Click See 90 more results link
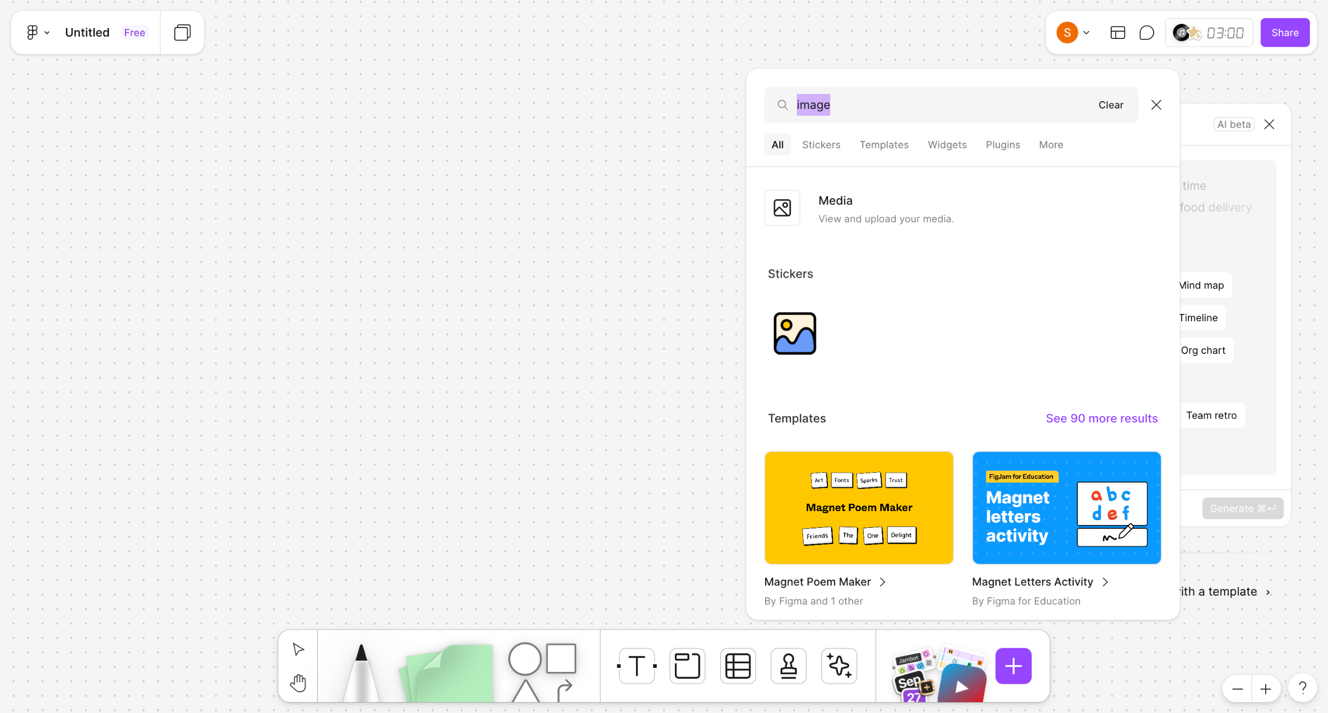Viewport: 1328px width, 713px height. [1101, 418]
